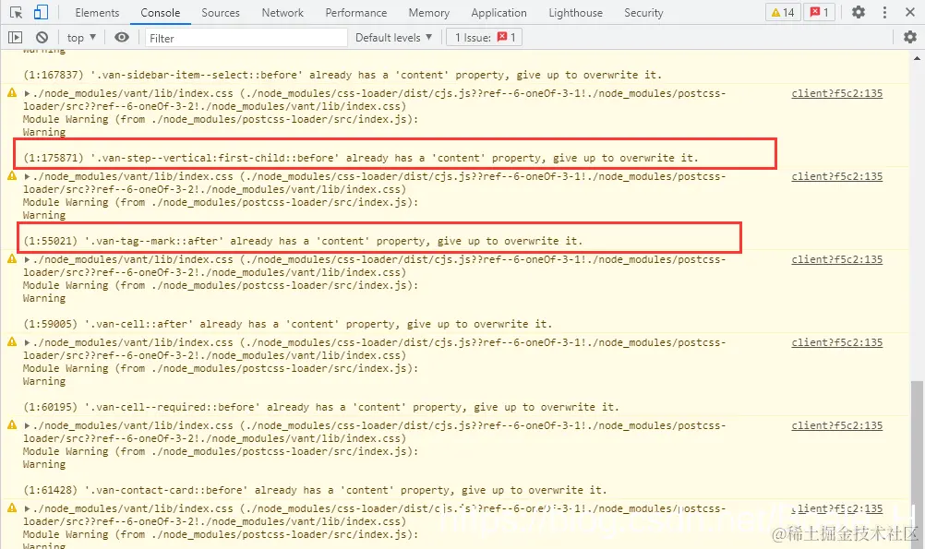The width and height of the screenshot is (925, 549).
Task: Click the 14 warnings counter badge
Action: (783, 12)
